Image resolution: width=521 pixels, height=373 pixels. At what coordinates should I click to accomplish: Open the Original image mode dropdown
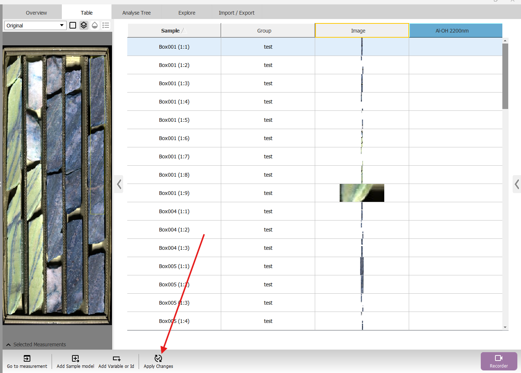tap(35, 25)
